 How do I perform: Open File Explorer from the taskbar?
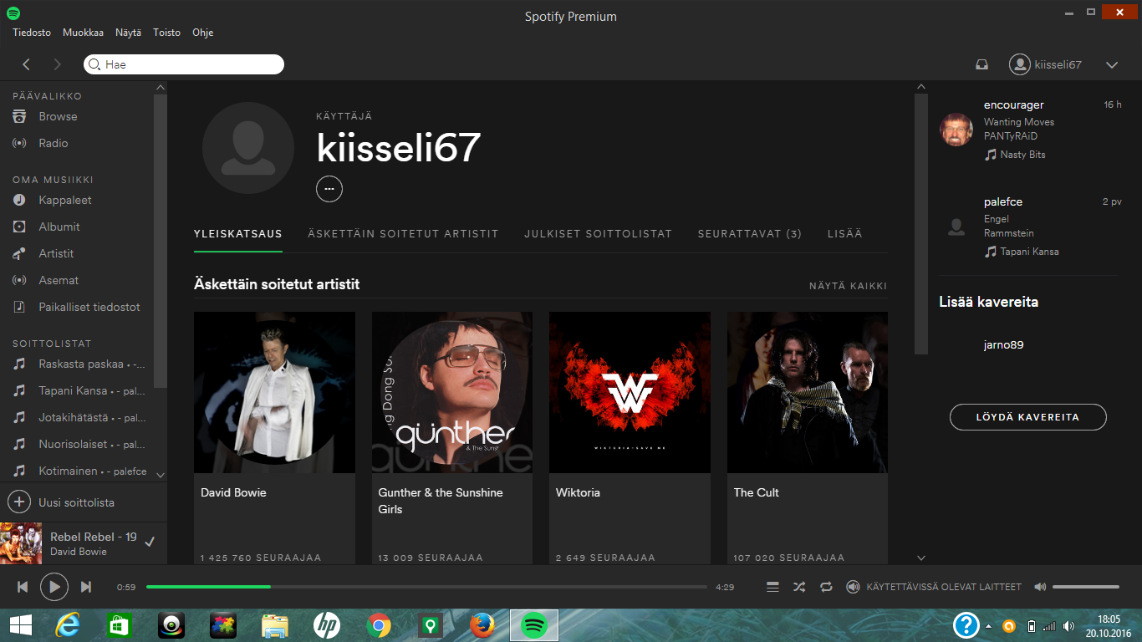tap(275, 625)
